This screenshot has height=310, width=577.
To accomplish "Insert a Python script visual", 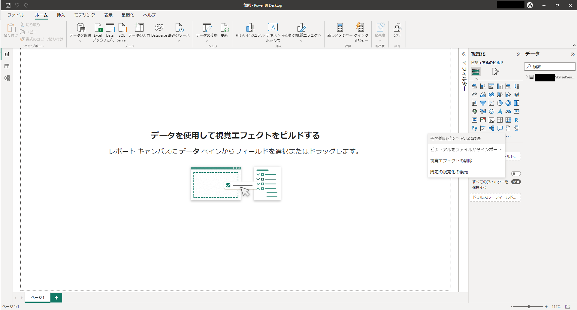I will pos(474,128).
